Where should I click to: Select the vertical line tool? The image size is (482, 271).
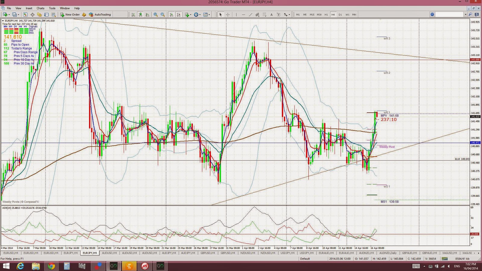(x=236, y=14)
